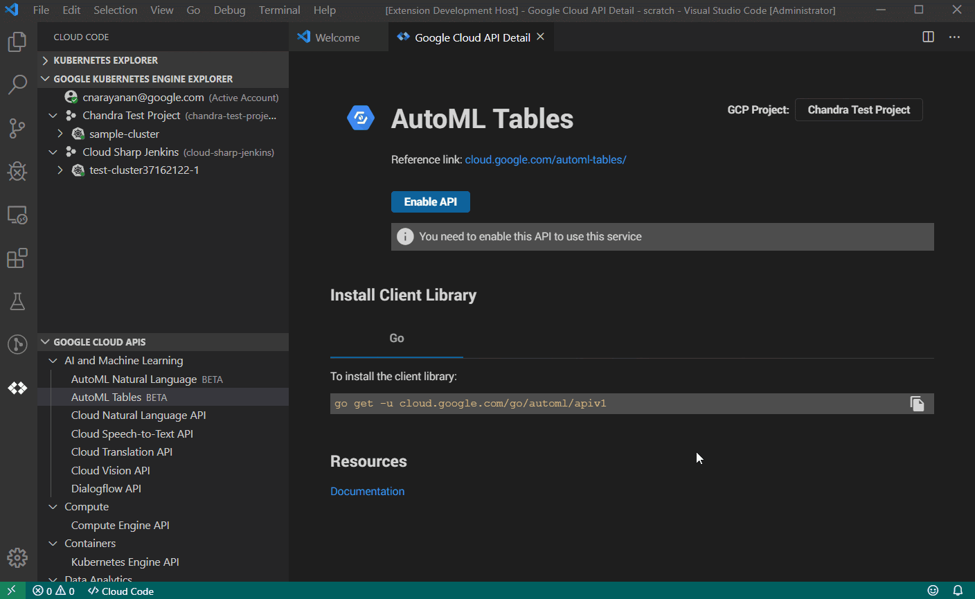Click the VS Code logo in title bar
Image resolution: width=975 pixels, height=599 pixels.
[12, 10]
